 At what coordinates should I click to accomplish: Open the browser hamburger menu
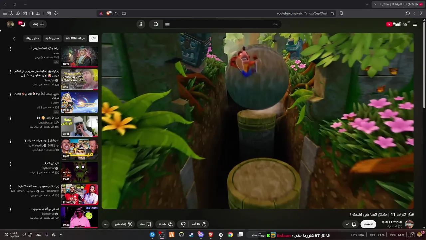point(5,13)
